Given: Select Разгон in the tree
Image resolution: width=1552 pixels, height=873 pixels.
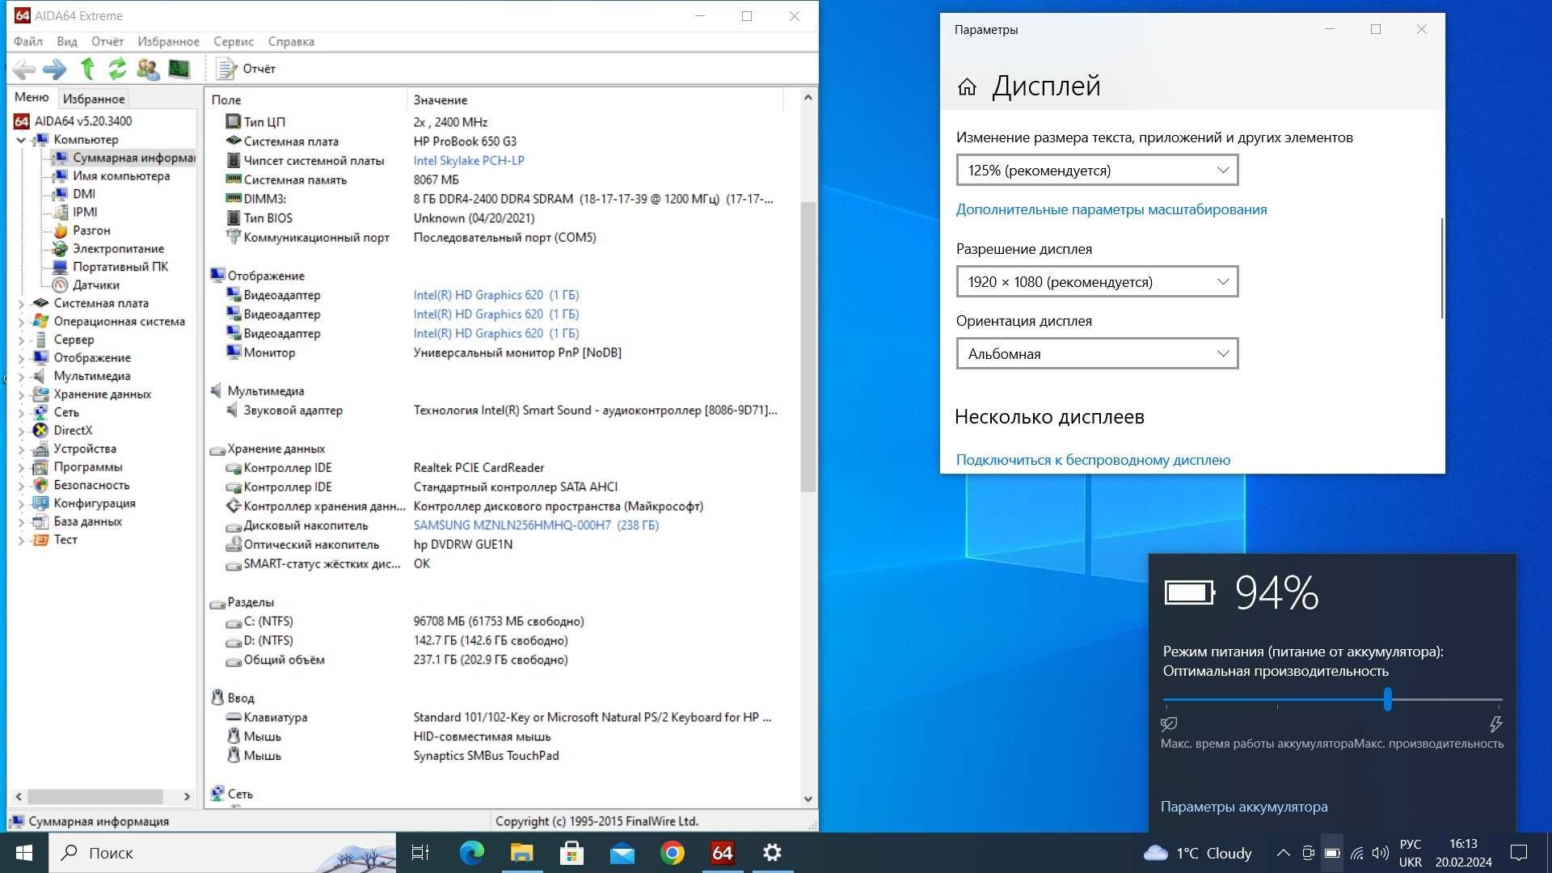Looking at the screenshot, I should (x=91, y=230).
